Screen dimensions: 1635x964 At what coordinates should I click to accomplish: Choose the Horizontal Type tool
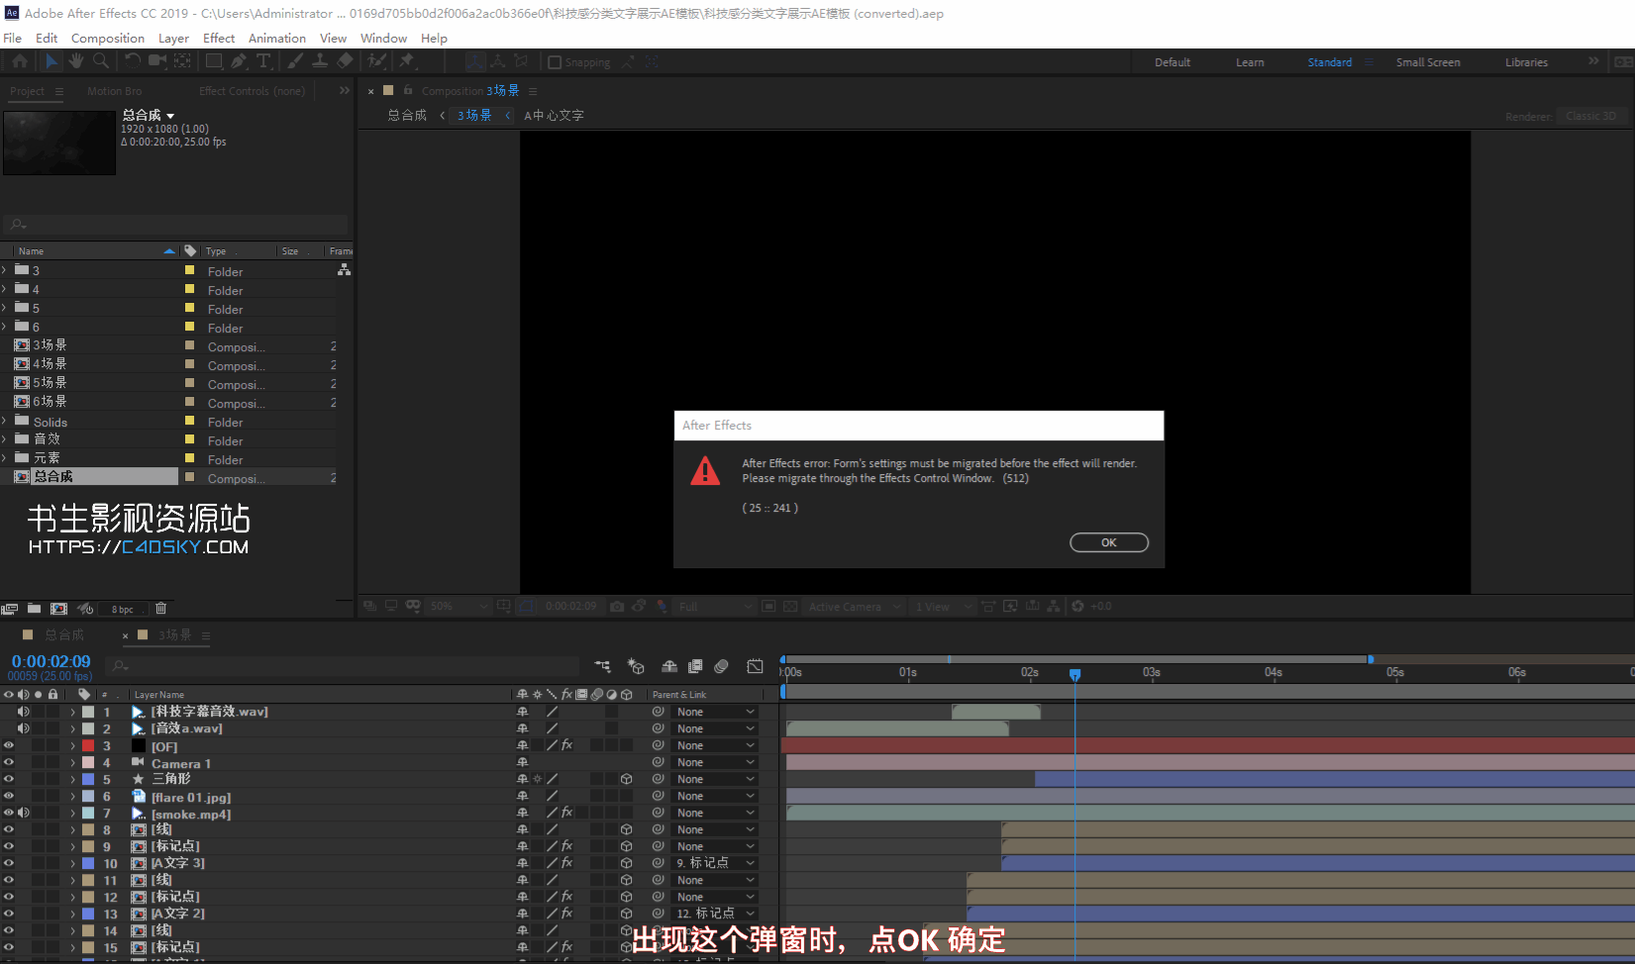tap(264, 61)
